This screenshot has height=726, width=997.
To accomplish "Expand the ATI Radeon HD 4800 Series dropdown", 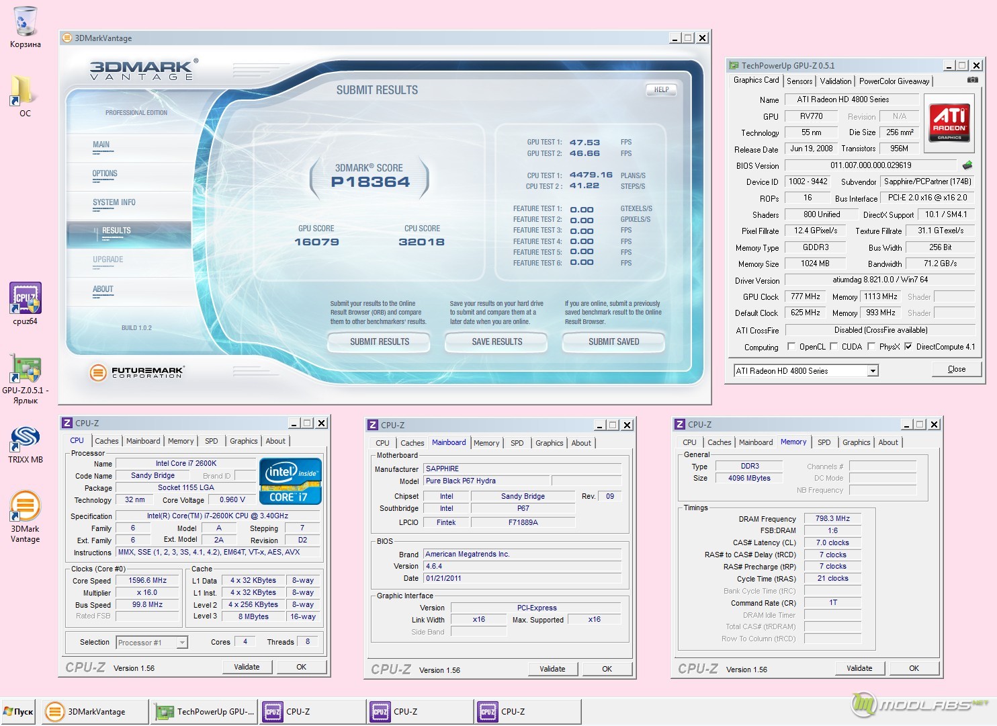I will [872, 371].
